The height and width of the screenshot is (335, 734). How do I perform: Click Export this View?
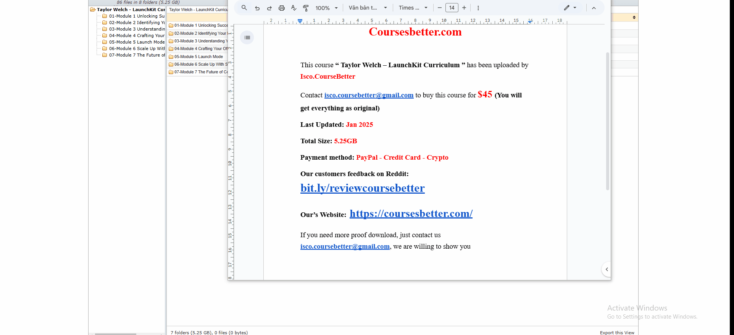click(617, 332)
